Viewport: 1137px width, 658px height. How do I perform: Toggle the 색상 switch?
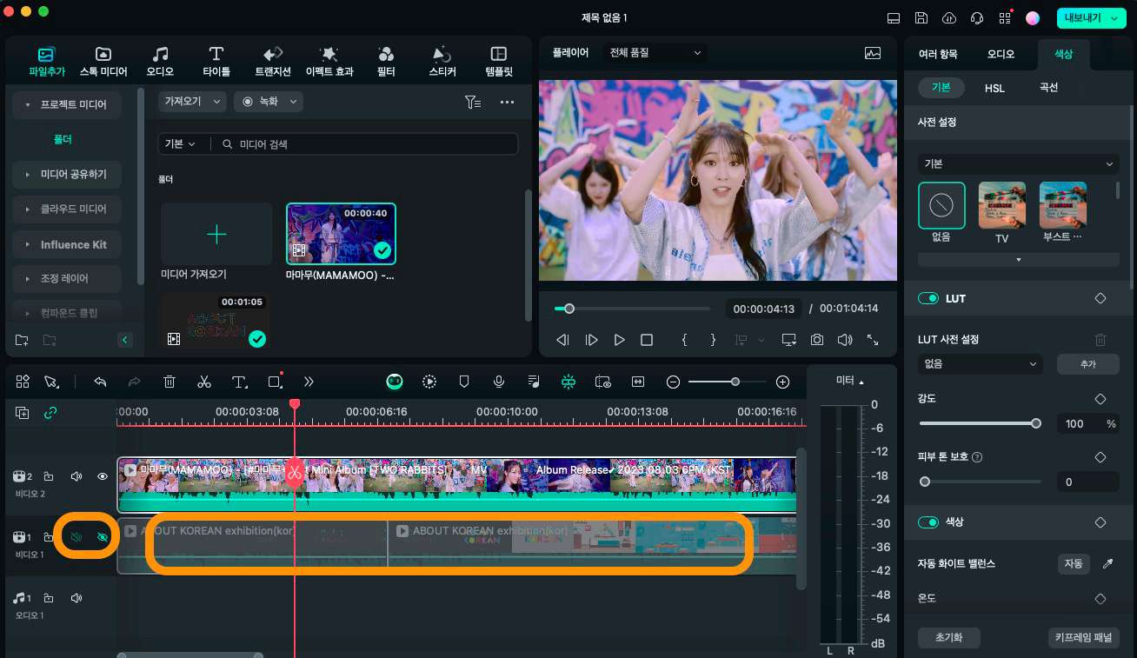point(928,522)
